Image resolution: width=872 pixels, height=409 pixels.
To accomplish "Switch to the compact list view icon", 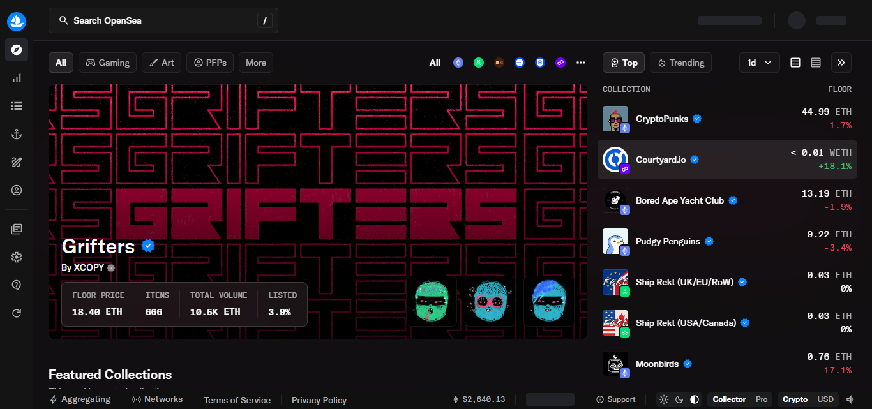I will 816,63.
